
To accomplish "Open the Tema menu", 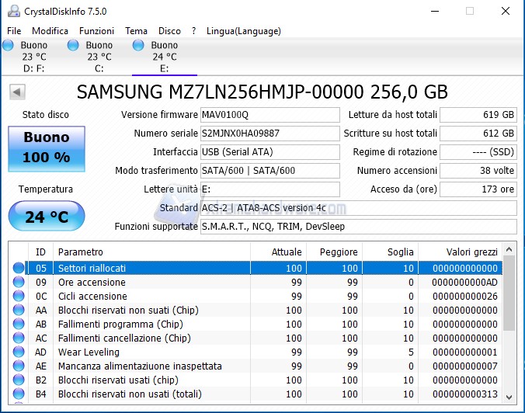I will [136, 31].
